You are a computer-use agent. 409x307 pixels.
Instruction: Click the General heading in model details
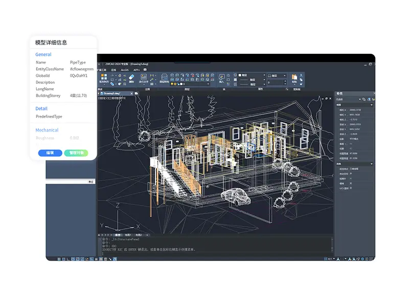(43, 55)
